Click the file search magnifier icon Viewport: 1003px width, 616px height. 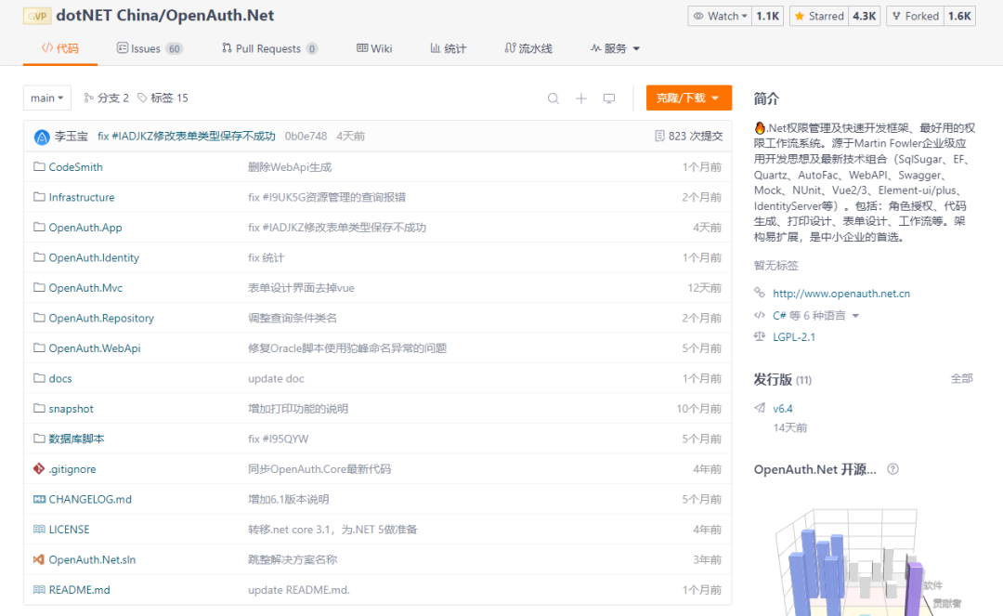(x=554, y=98)
